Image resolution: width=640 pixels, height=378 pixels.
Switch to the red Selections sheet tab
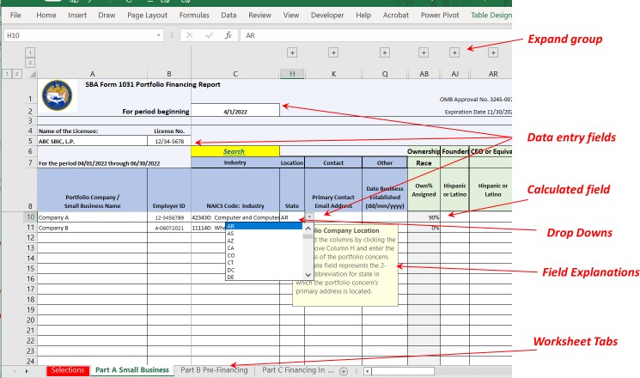67,370
